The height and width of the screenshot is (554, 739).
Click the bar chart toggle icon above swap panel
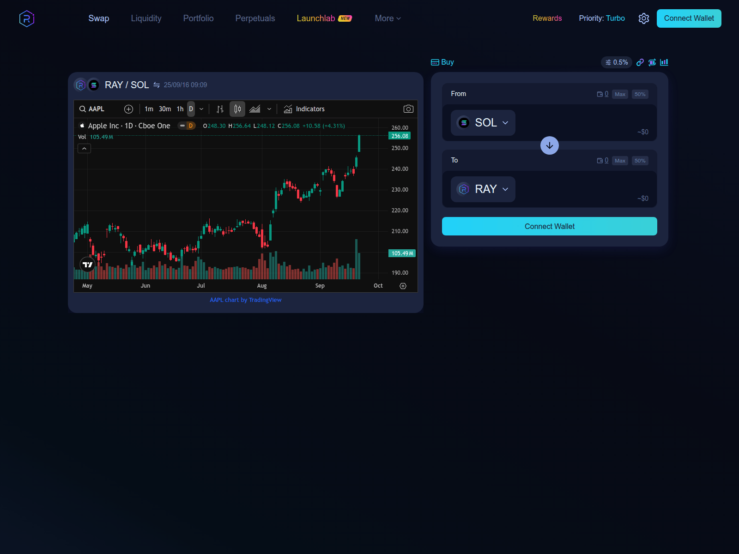point(664,62)
